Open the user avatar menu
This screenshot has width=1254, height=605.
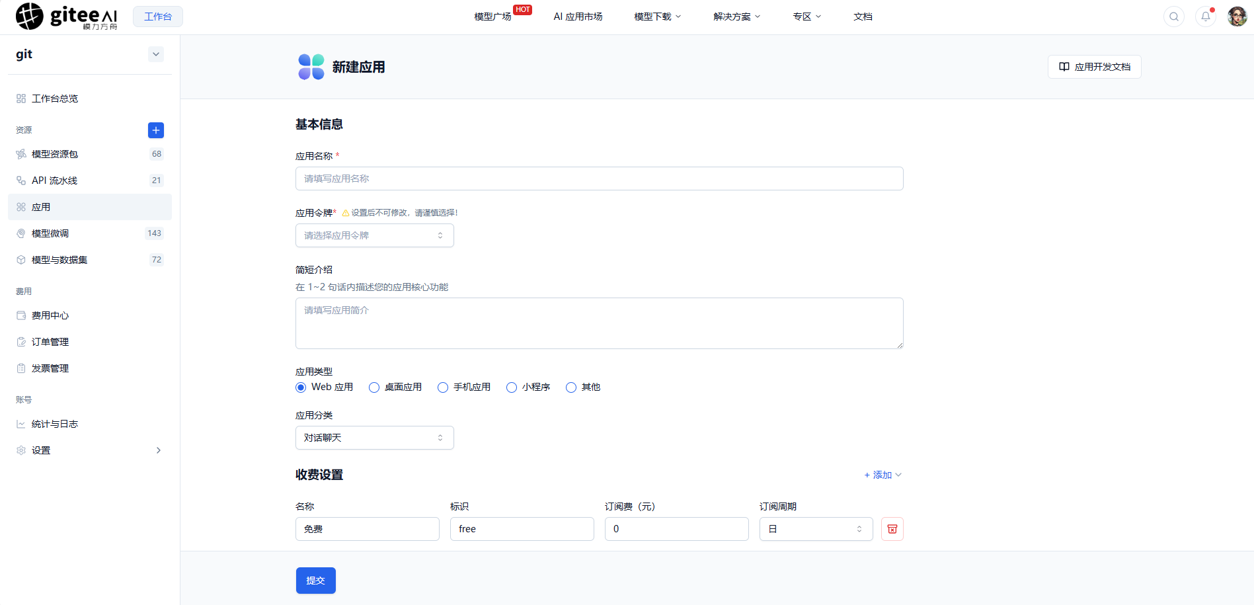(x=1237, y=17)
